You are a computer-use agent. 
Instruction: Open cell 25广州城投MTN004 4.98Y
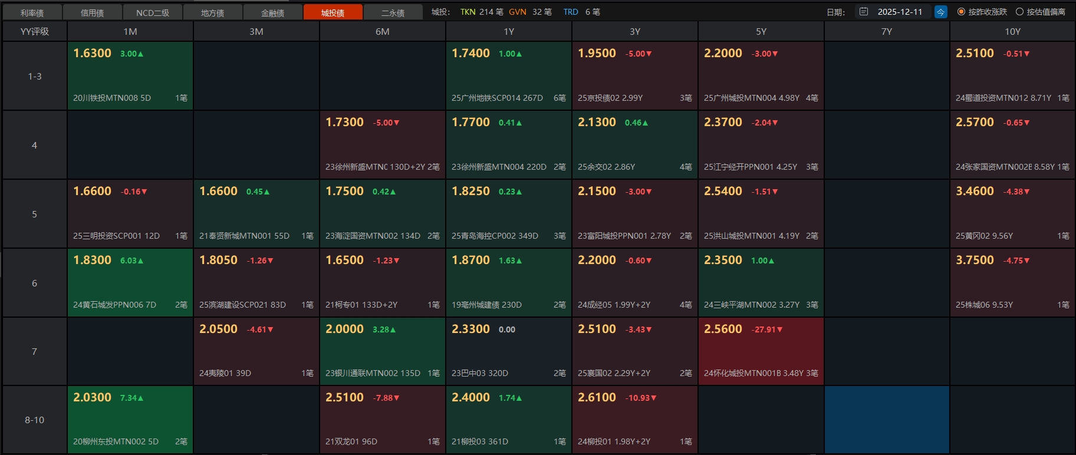point(761,76)
